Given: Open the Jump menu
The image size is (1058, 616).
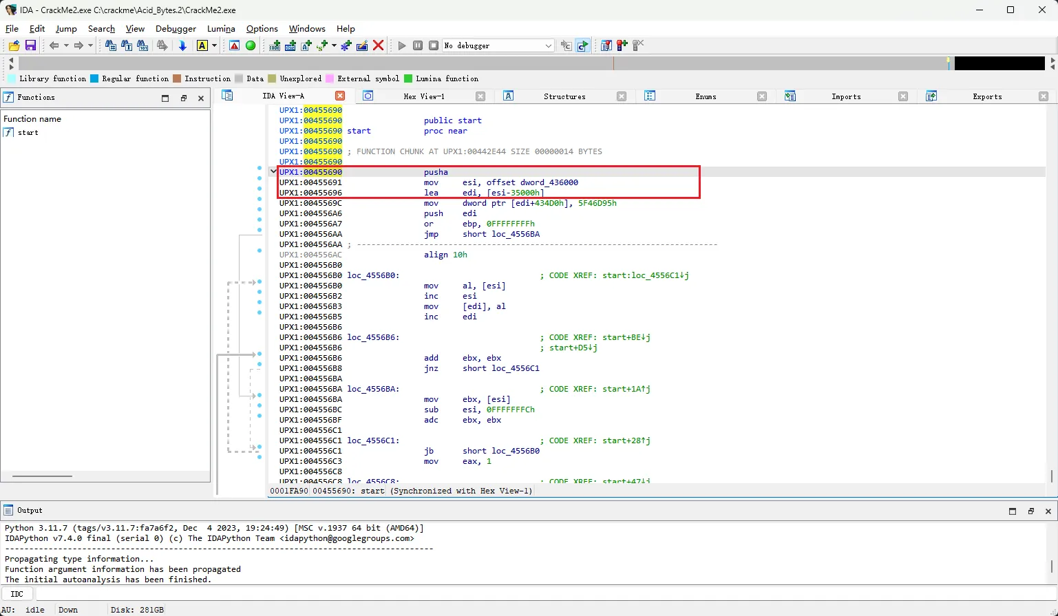Looking at the screenshot, I should (x=66, y=29).
